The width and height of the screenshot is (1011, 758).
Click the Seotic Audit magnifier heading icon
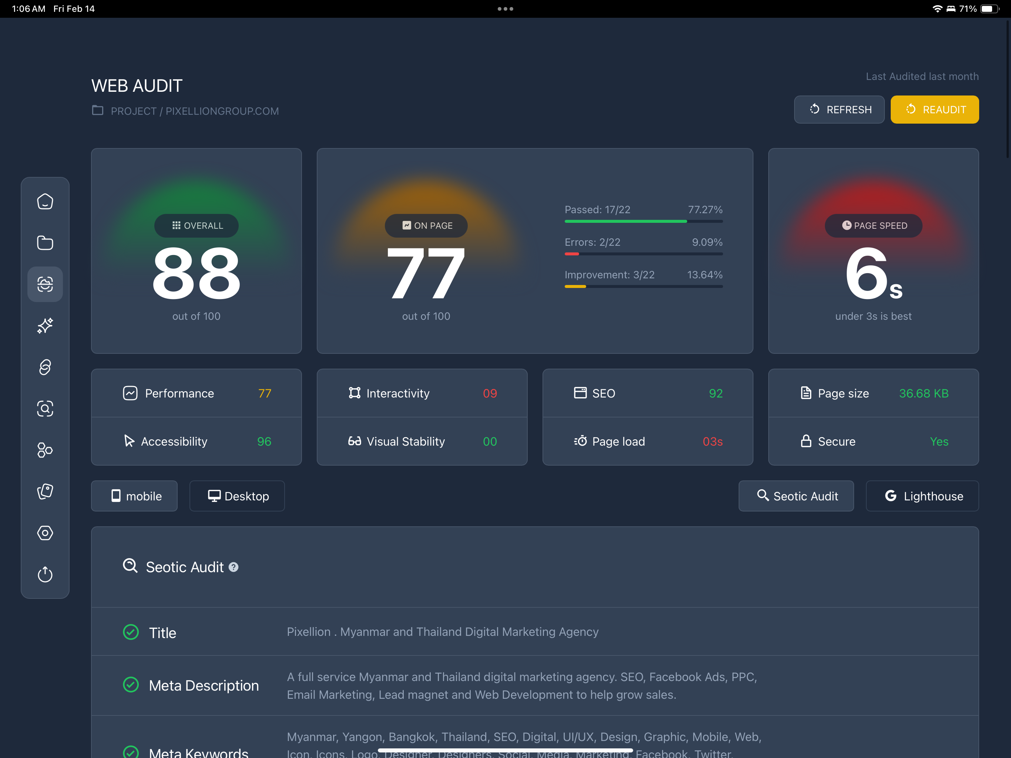click(130, 566)
